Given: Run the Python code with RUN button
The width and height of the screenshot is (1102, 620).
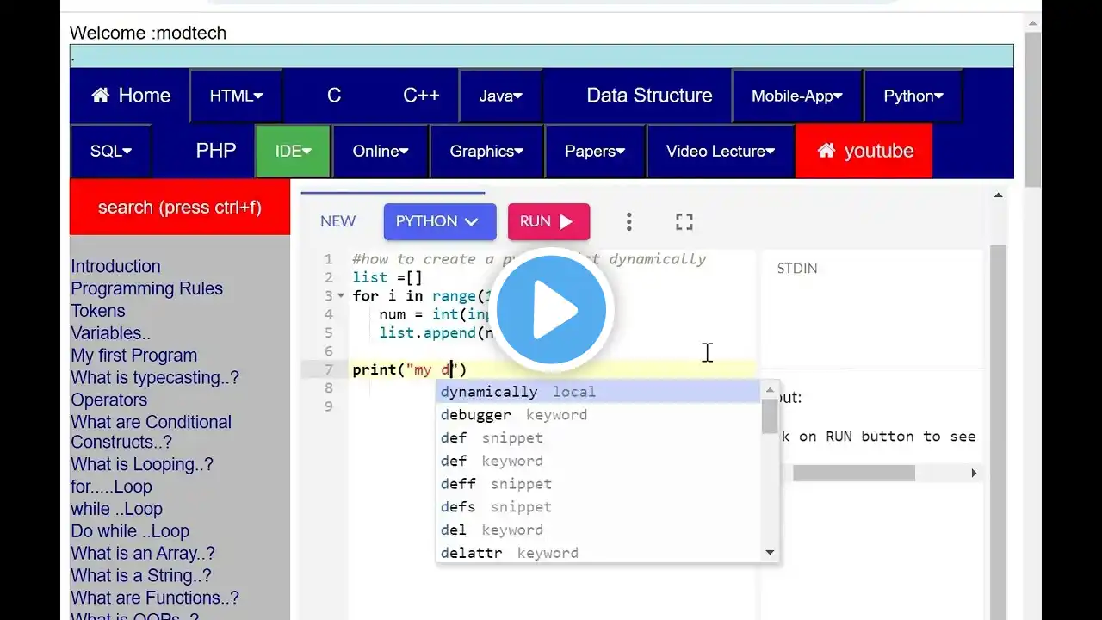Looking at the screenshot, I should click(x=548, y=221).
